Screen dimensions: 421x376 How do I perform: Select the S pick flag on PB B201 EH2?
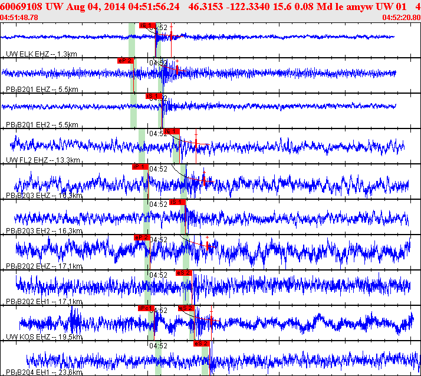153,95
